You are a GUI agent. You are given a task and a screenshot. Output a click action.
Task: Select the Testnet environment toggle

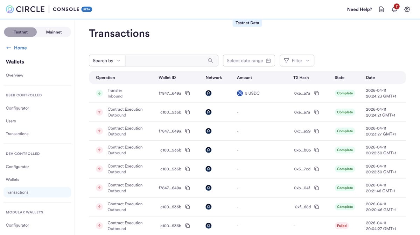coord(20,31)
